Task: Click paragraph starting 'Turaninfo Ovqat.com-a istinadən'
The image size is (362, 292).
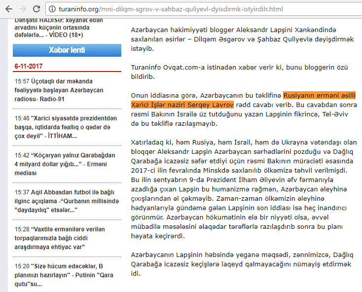Action: coord(239,72)
